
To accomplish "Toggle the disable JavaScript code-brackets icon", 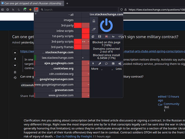I will tap(120, 36).
